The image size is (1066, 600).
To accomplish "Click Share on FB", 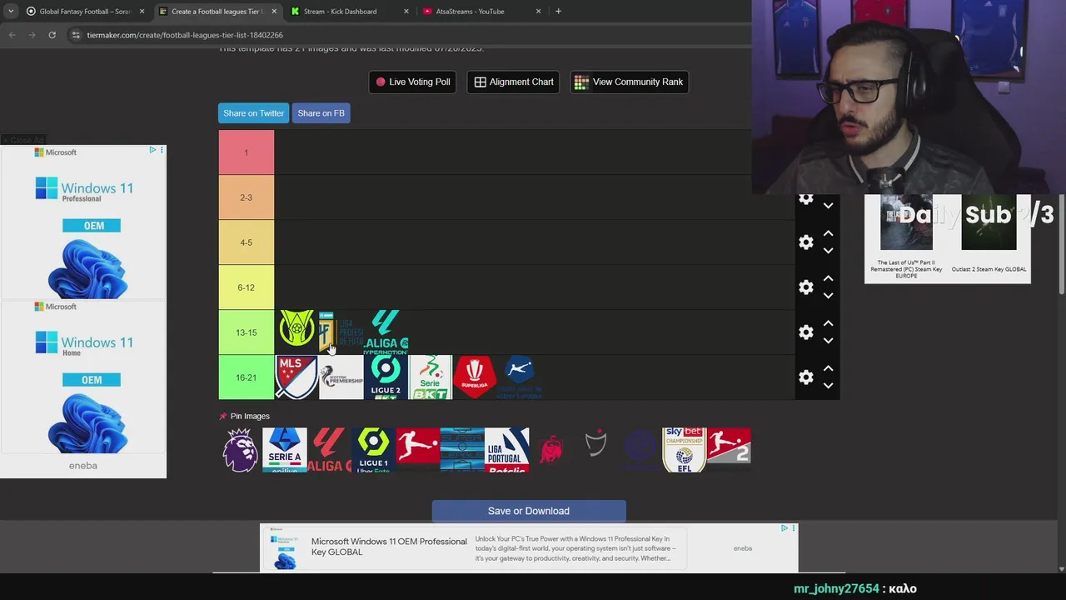I will tap(321, 113).
